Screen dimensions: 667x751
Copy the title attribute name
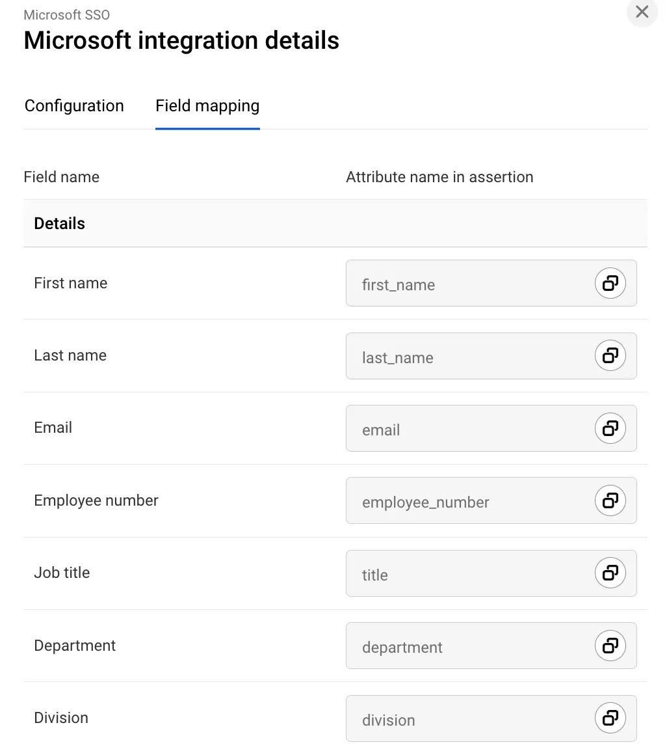610,573
